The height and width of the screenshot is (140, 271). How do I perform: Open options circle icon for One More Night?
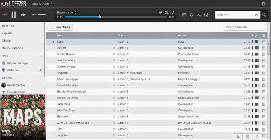[x=114, y=67]
